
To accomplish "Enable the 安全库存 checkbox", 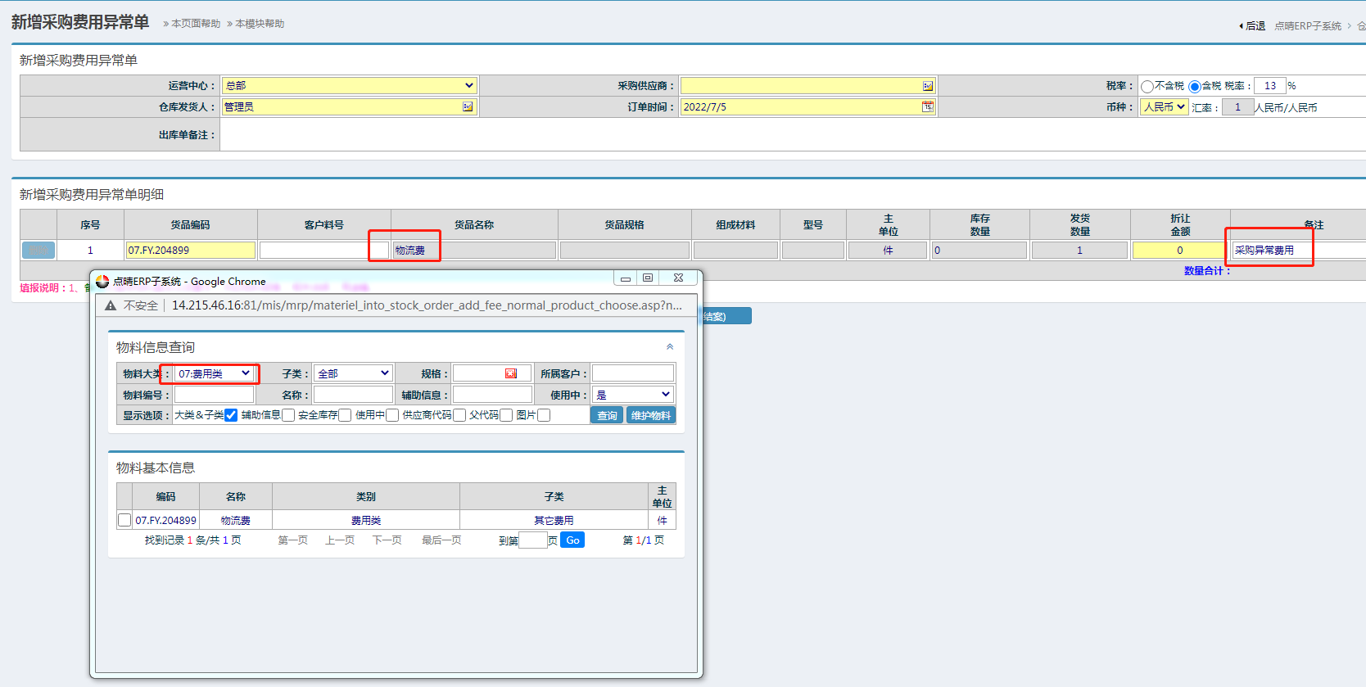I will click(345, 415).
